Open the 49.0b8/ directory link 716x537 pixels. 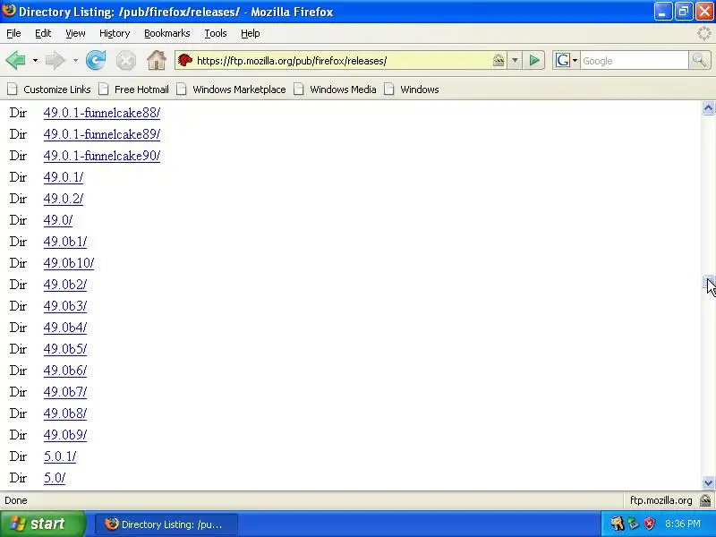(x=65, y=413)
